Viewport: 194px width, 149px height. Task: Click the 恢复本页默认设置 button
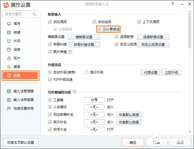(21, 142)
